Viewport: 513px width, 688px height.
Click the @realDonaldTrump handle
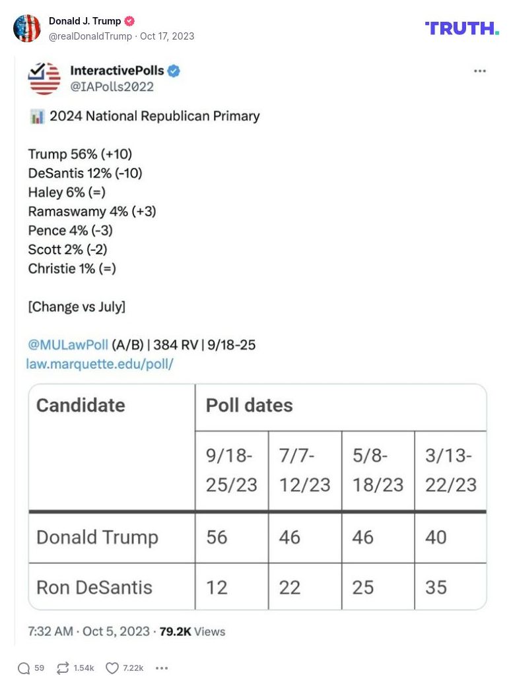coord(90,36)
